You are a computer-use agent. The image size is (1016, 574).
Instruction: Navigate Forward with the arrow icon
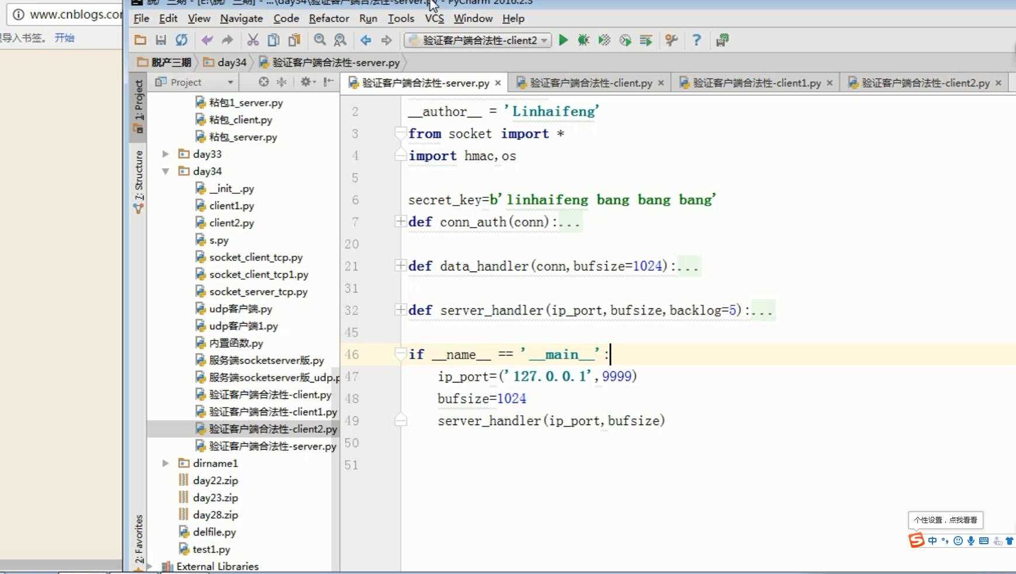point(386,40)
